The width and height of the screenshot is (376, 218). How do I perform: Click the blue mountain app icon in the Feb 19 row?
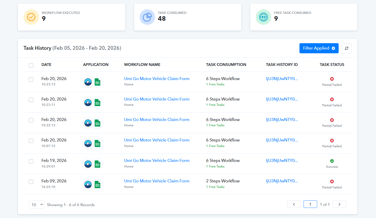(88, 164)
